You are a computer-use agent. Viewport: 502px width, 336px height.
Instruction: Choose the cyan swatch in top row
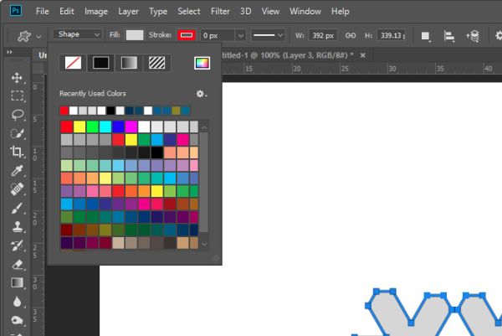105,127
